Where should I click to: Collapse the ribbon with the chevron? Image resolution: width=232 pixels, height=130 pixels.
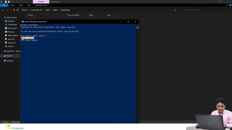(227, 5)
